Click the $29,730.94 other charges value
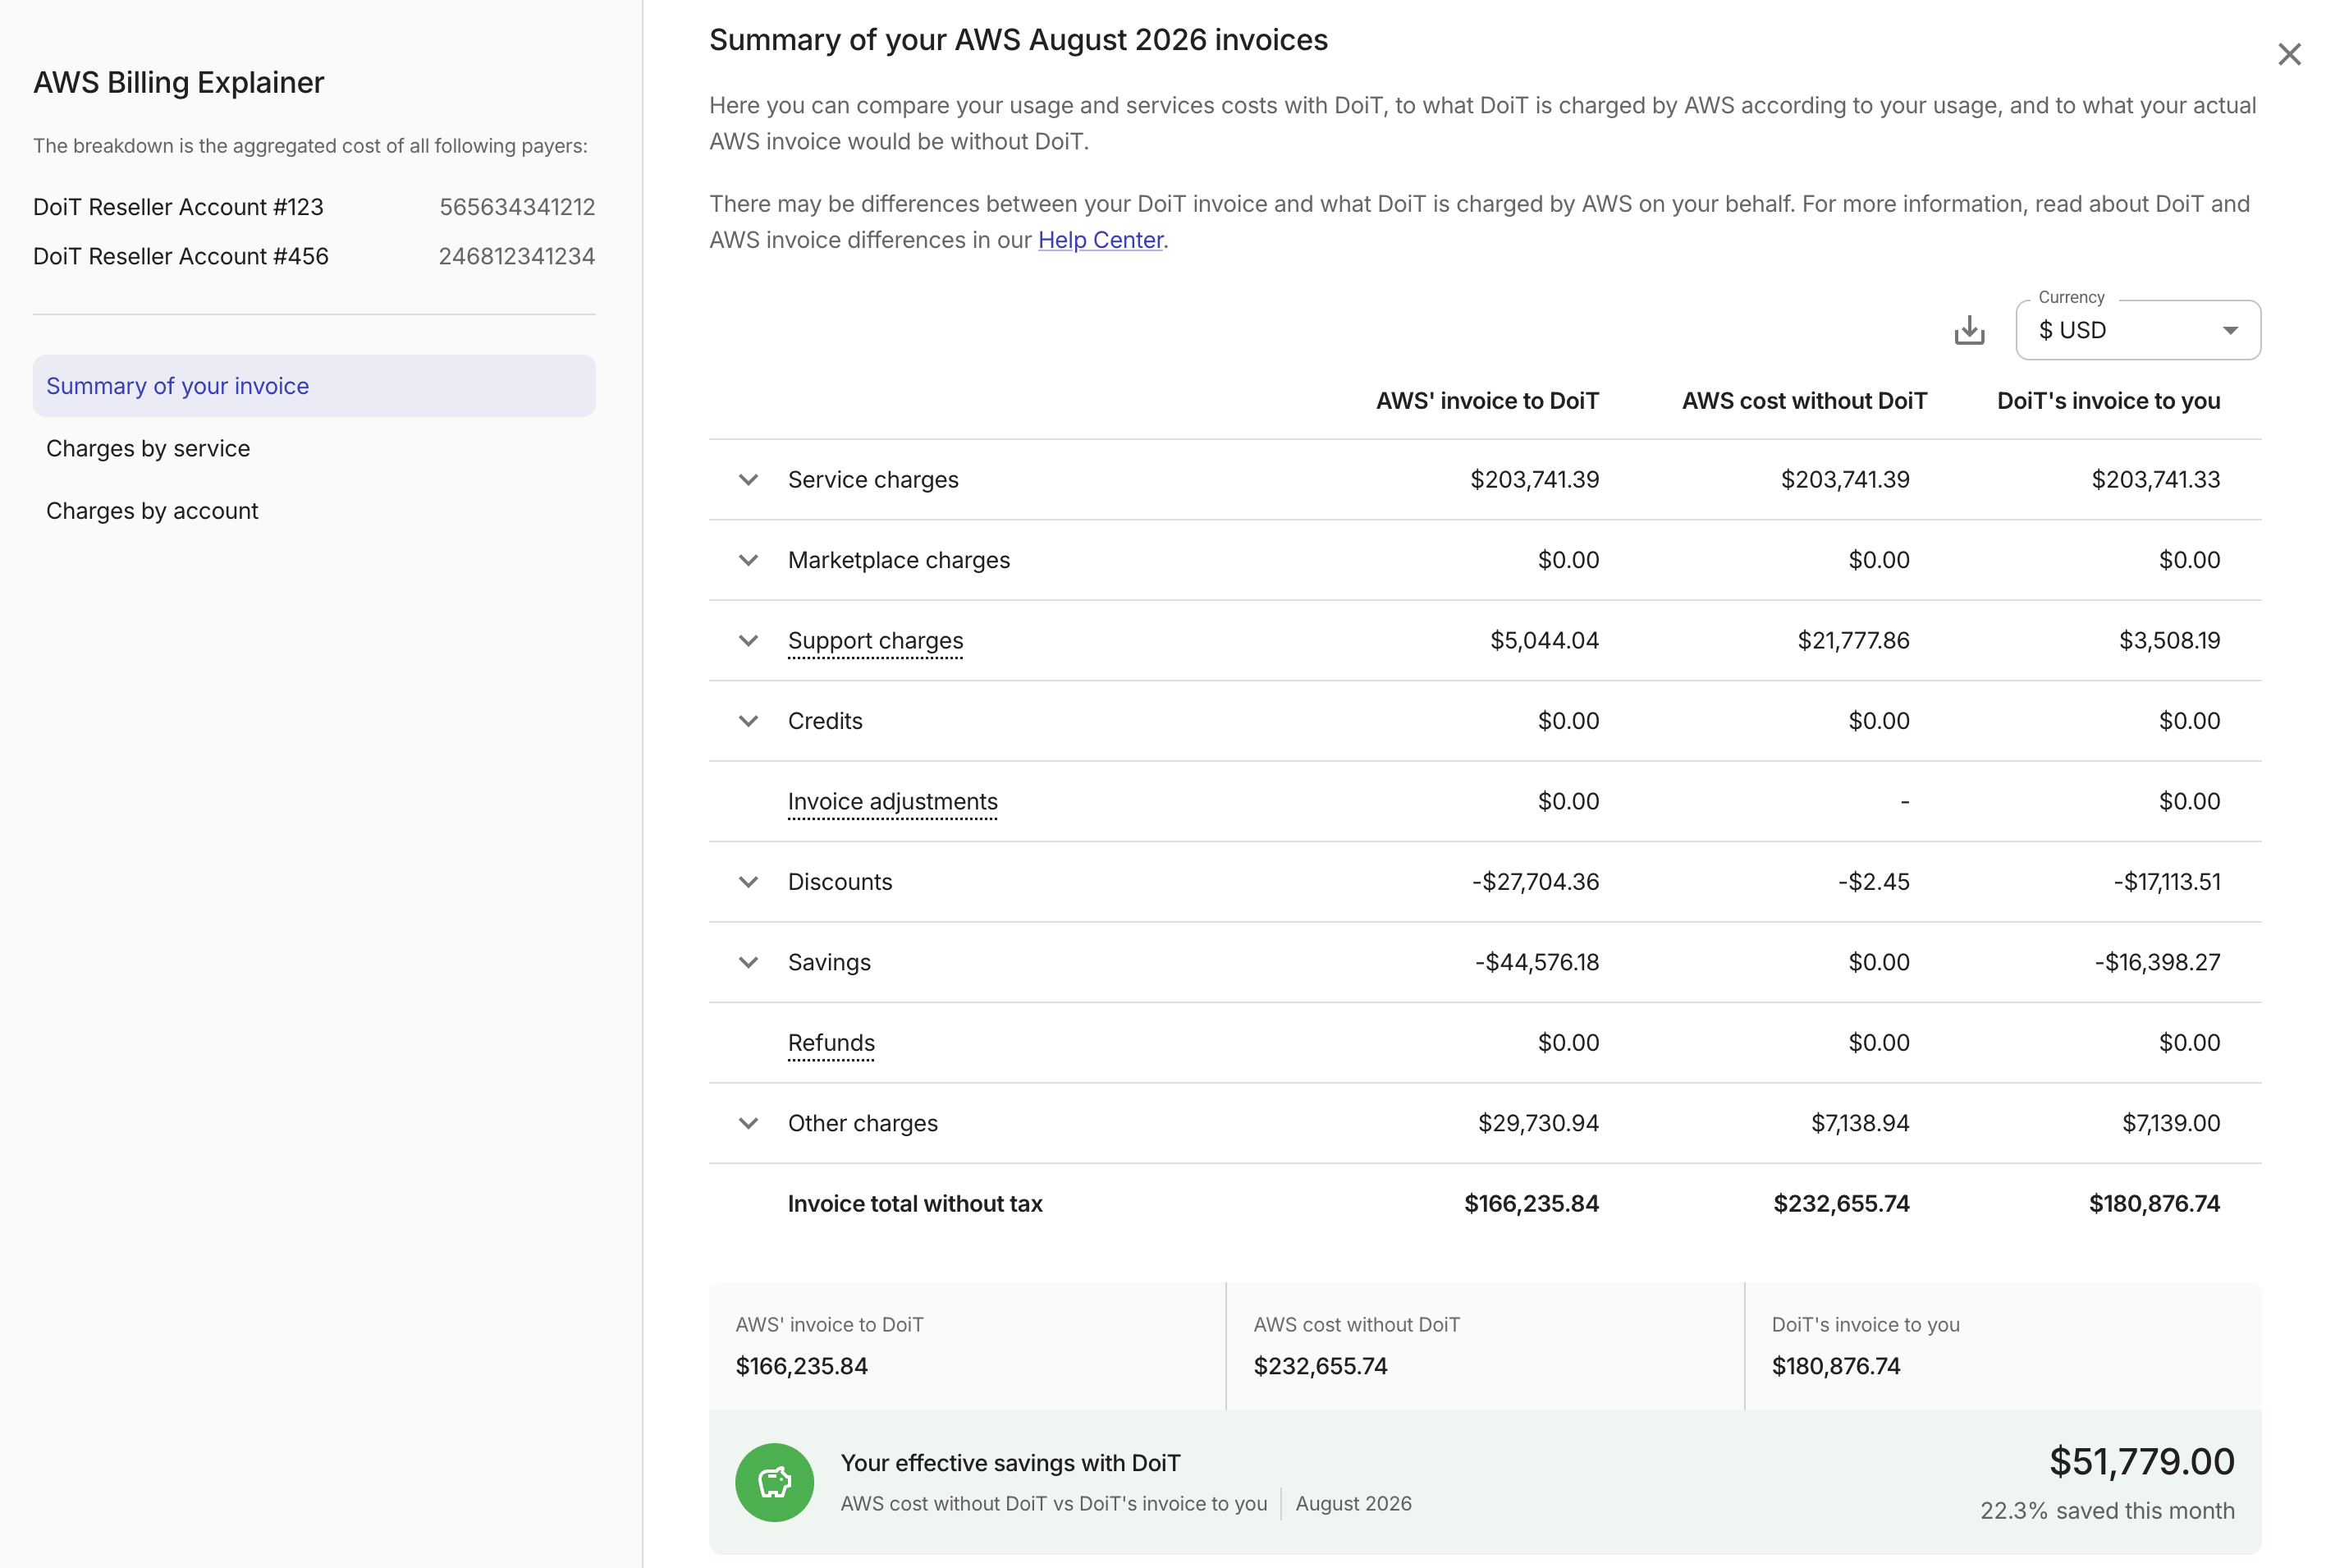Viewport: 2326px width, 1568px height. [x=1538, y=1123]
